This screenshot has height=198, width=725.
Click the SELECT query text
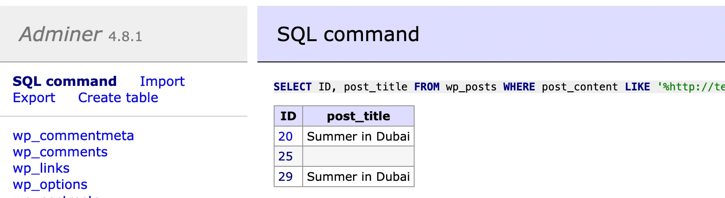pos(499,87)
